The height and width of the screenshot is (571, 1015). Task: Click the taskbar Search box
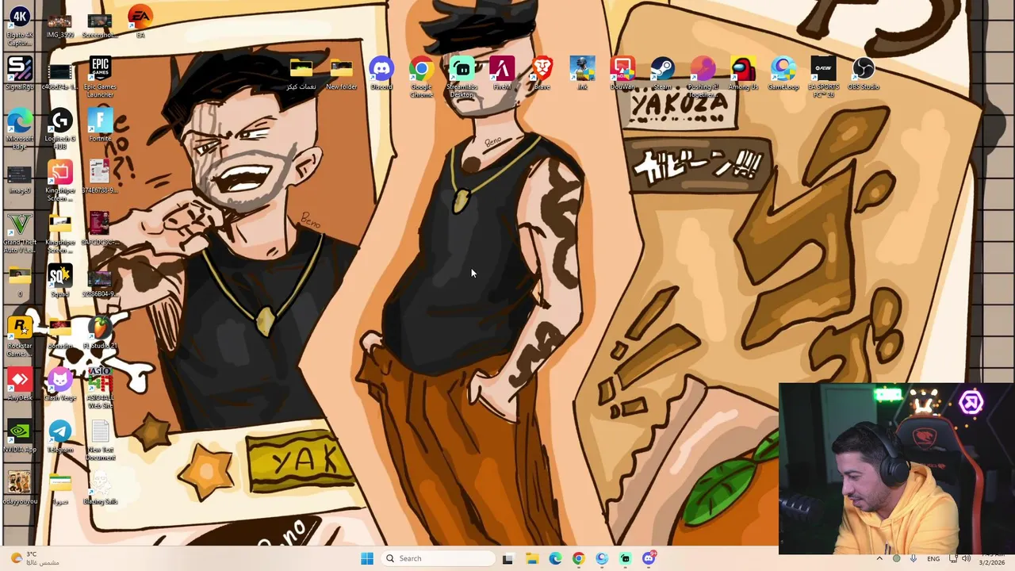438,558
